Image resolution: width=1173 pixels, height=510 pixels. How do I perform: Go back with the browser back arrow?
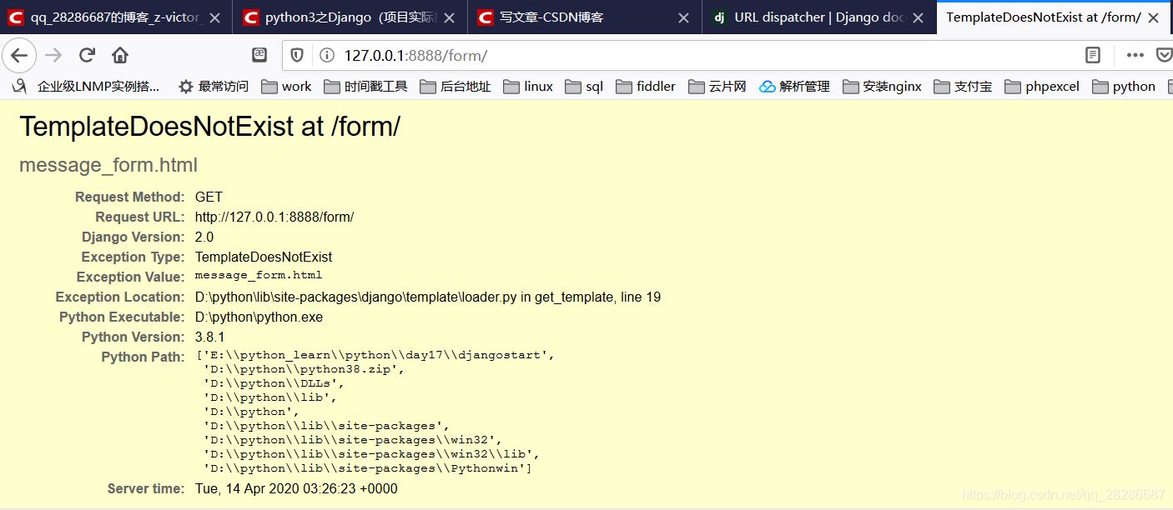point(18,55)
